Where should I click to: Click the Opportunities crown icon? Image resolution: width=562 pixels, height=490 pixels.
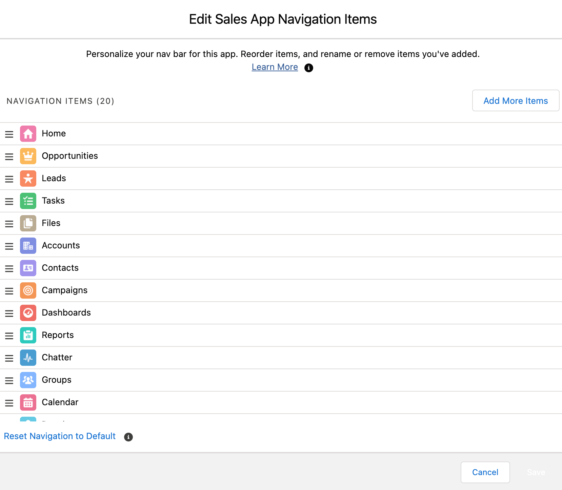pyautogui.click(x=28, y=156)
